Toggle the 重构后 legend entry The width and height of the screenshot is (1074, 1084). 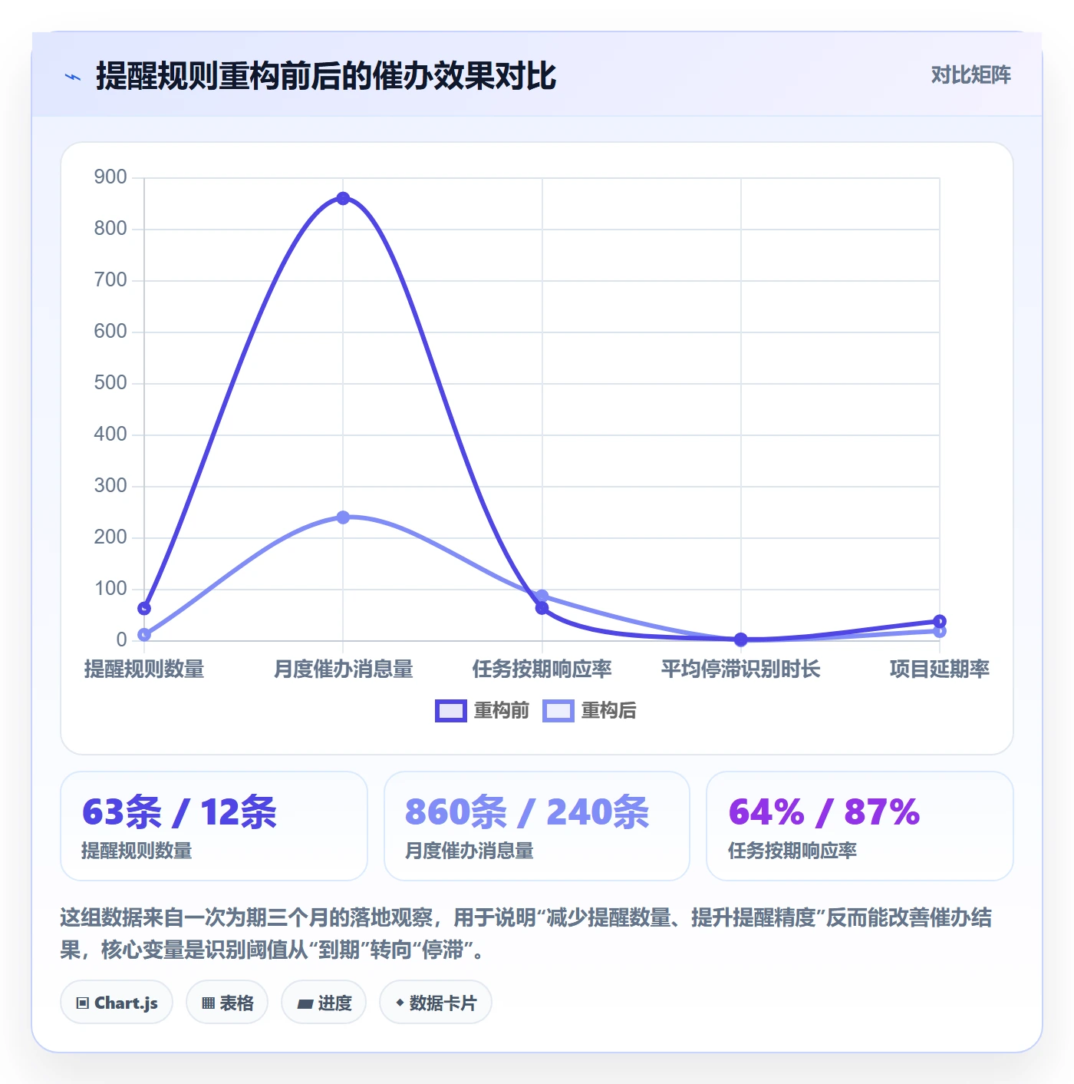point(589,711)
